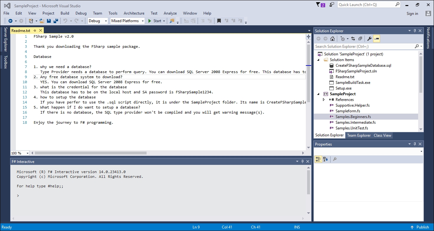Click the Property Pages wrench in Properties panel
The image size is (434, 231).
(x=335, y=159)
